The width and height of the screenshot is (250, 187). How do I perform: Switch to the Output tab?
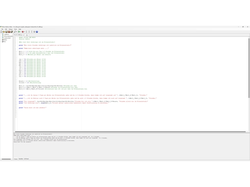click(x=16, y=159)
